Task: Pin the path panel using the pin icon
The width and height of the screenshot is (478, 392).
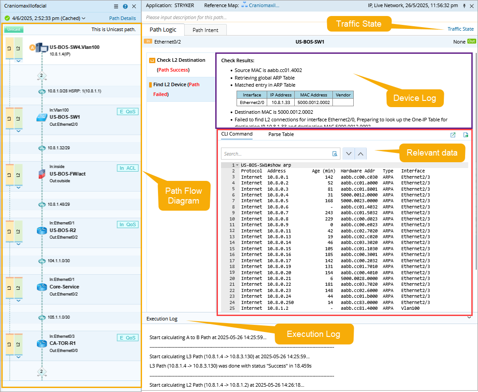Action: tap(464, 6)
